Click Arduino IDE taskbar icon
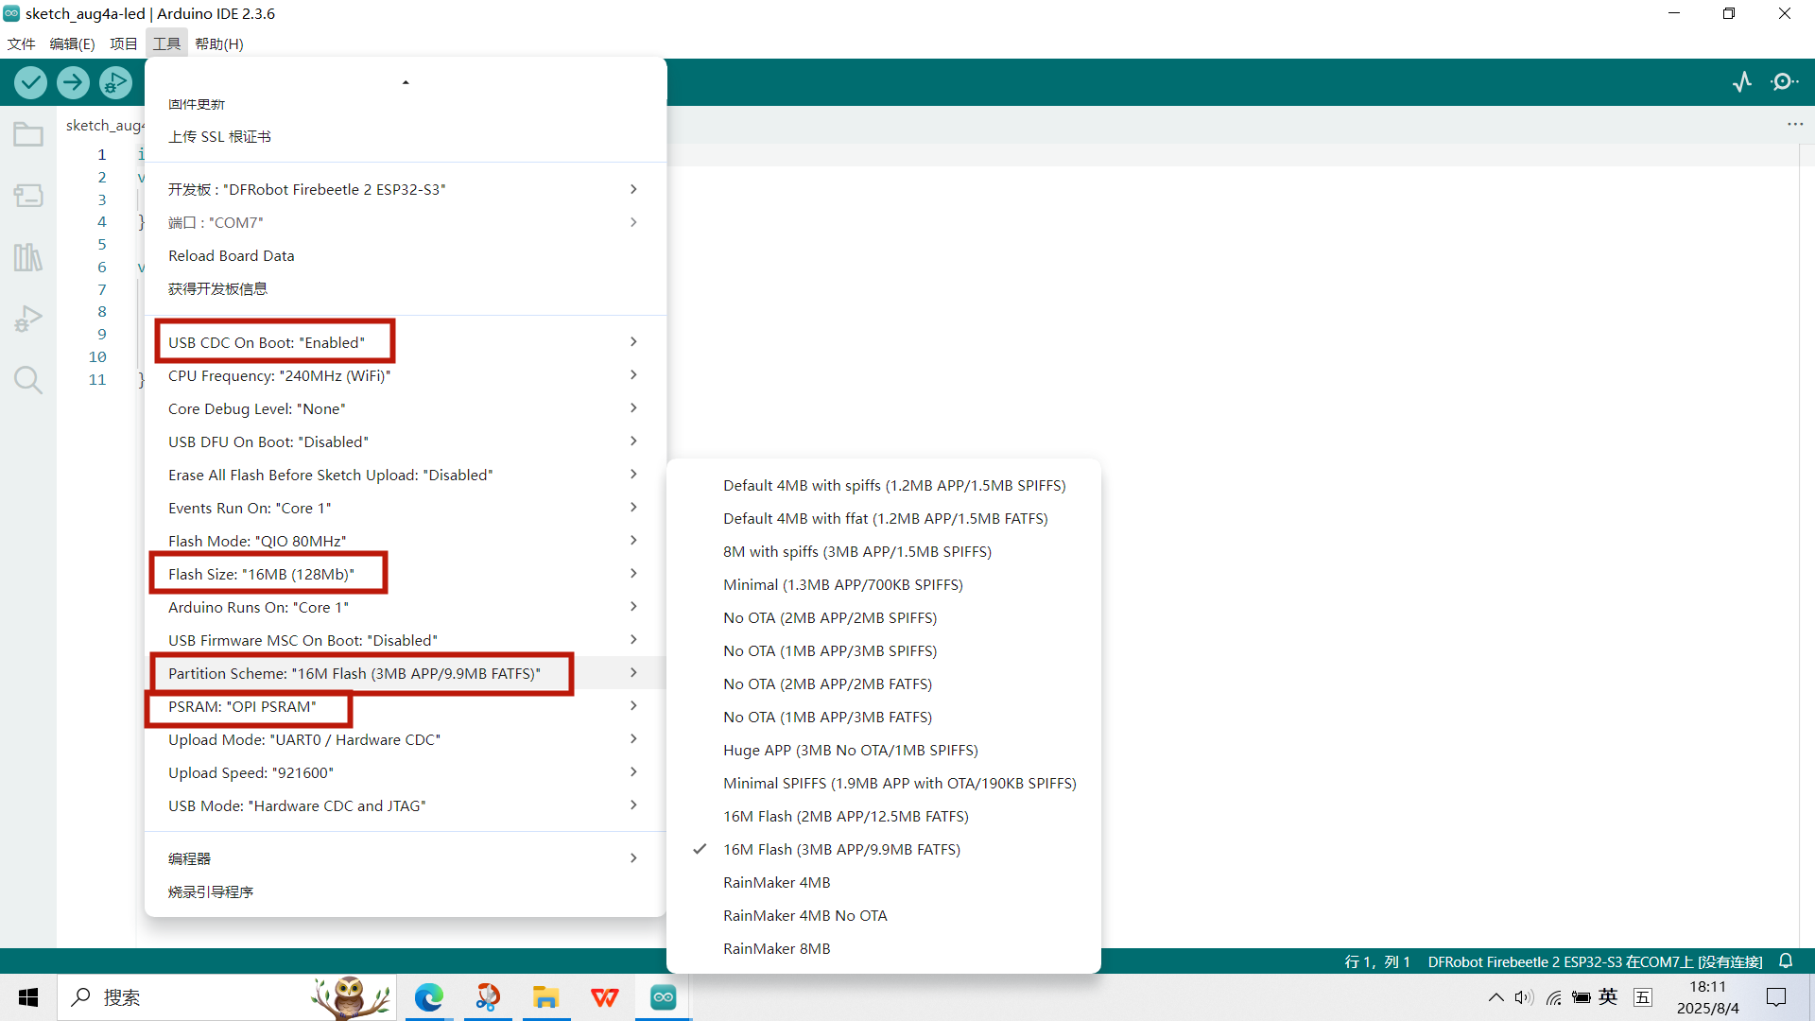 (664, 997)
